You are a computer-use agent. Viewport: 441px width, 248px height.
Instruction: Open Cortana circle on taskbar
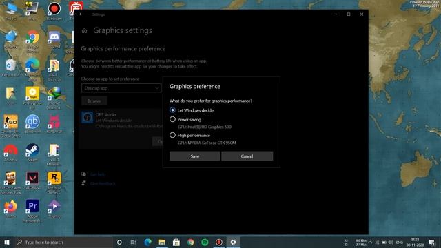[119, 242]
